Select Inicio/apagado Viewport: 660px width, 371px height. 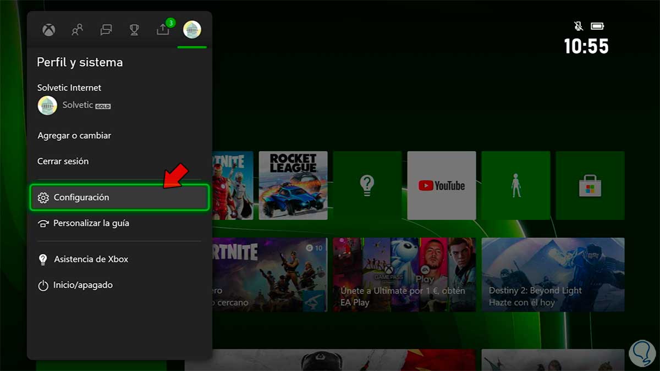(x=119, y=285)
